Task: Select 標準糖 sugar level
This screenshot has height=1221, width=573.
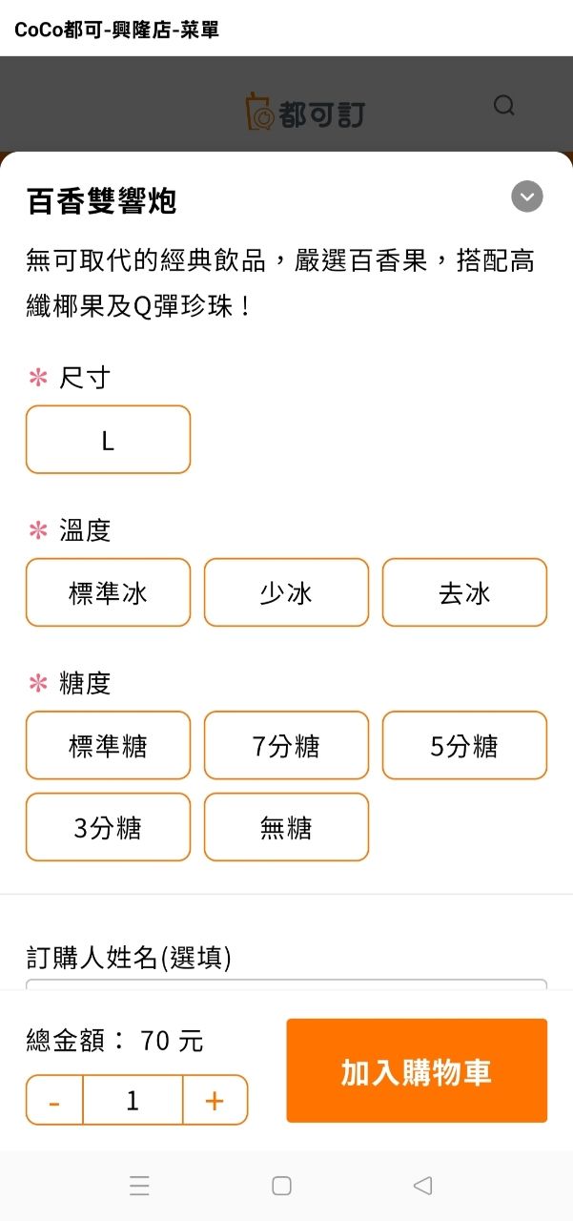Action: click(108, 745)
